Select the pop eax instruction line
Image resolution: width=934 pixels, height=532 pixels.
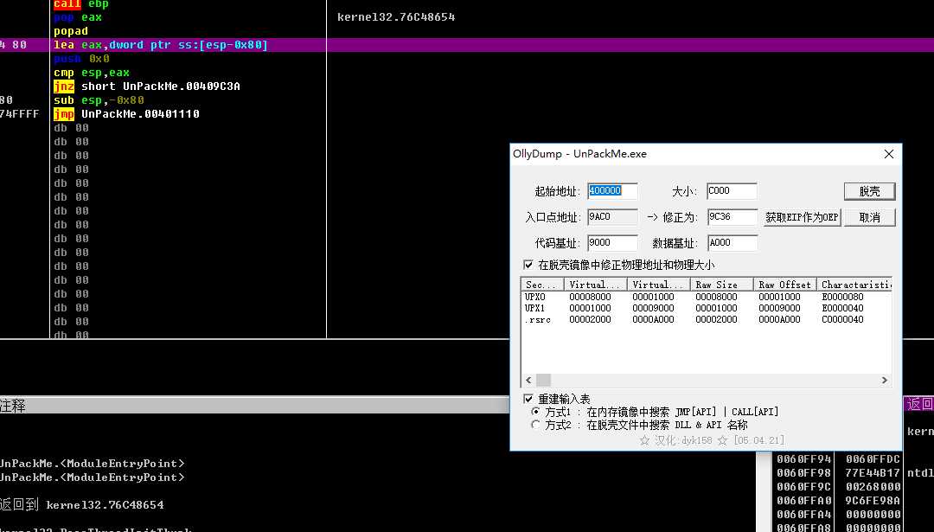[x=78, y=17]
